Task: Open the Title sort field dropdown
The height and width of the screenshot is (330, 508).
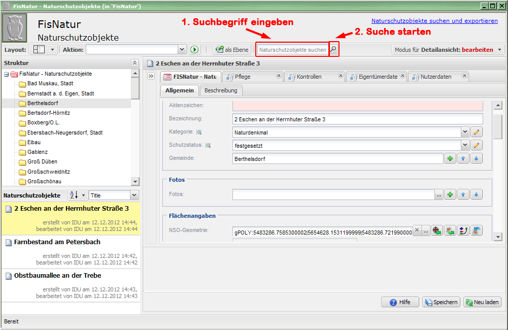Action: click(x=134, y=195)
